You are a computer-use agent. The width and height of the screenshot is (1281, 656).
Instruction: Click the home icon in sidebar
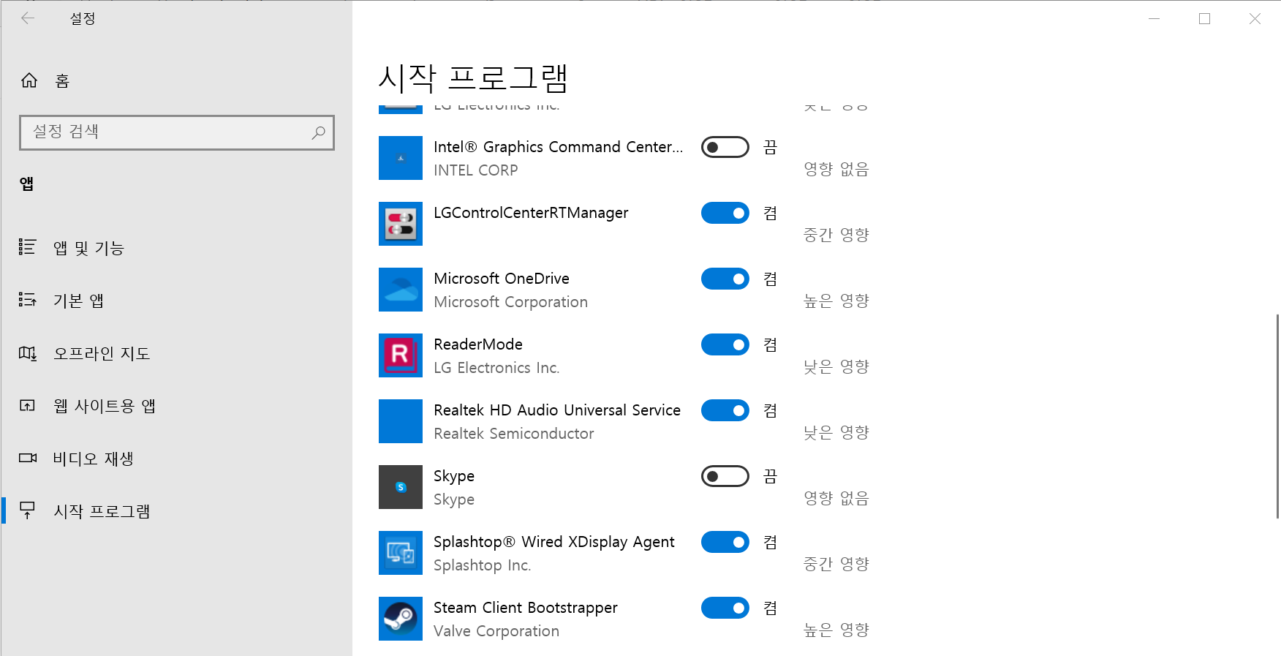click(29, 80)
